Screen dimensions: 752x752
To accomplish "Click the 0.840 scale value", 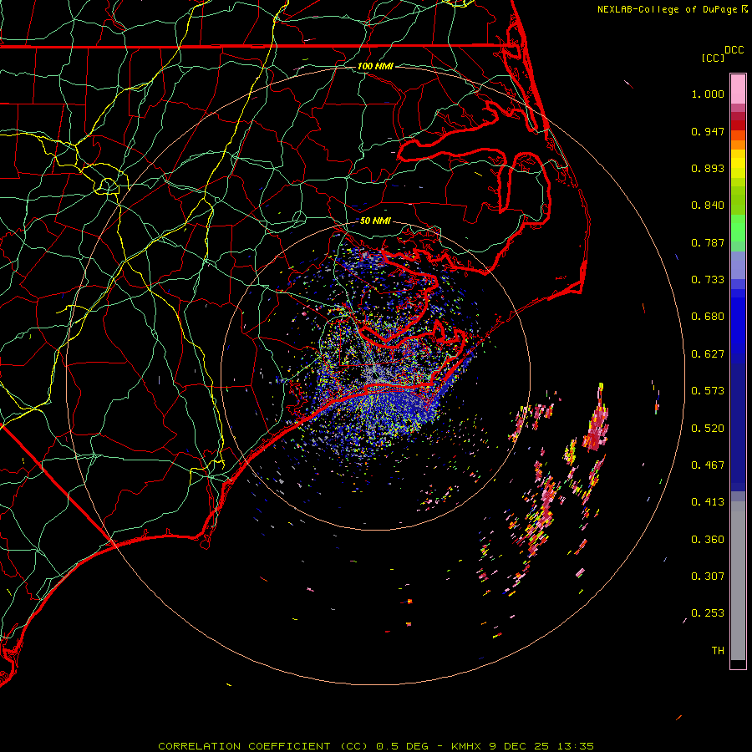I will 708,206.
